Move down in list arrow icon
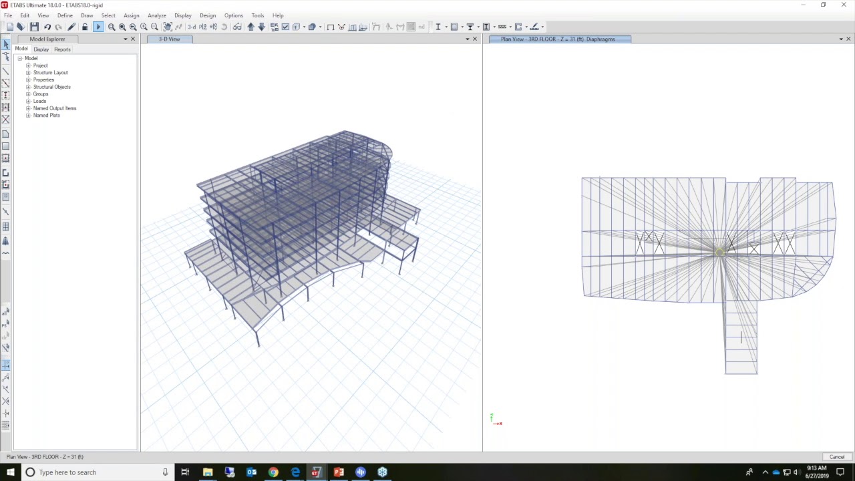Screen dimensions: 855x481 click(261, 27)
